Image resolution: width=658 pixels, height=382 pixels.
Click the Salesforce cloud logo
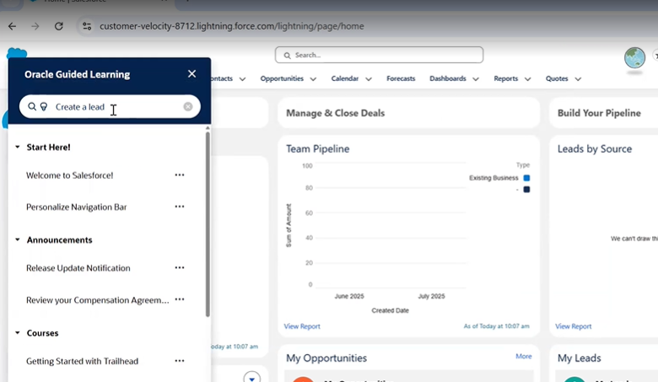pyautogui.click(x=17, y=53)
